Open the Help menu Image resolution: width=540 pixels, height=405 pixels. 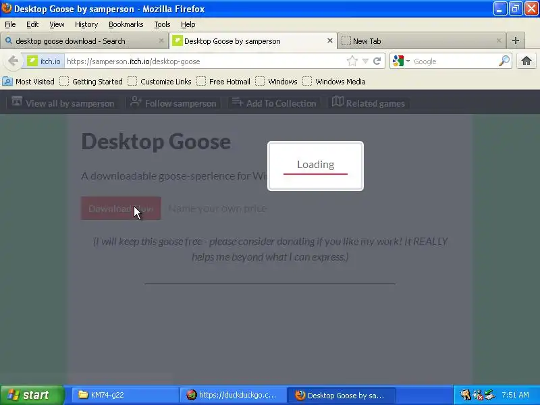(x=188, y=24)
